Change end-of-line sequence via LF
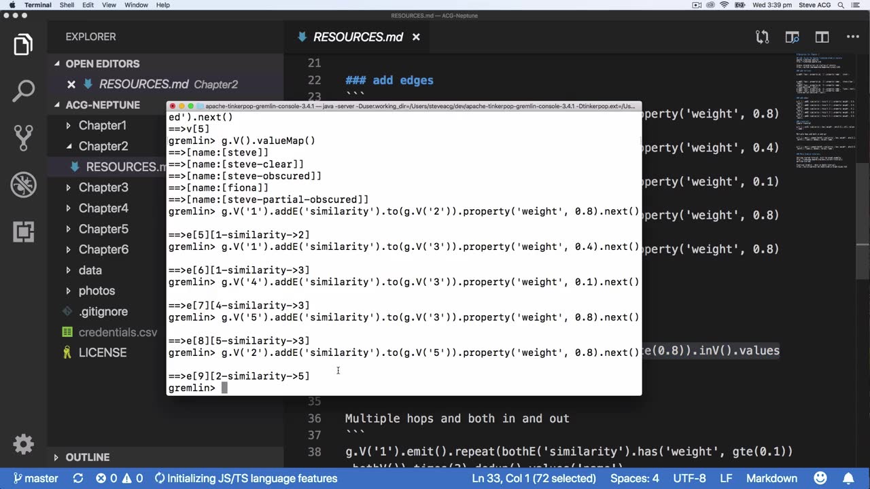The width and height of the screenshot is (870, 489). click(x=726, y=478)
